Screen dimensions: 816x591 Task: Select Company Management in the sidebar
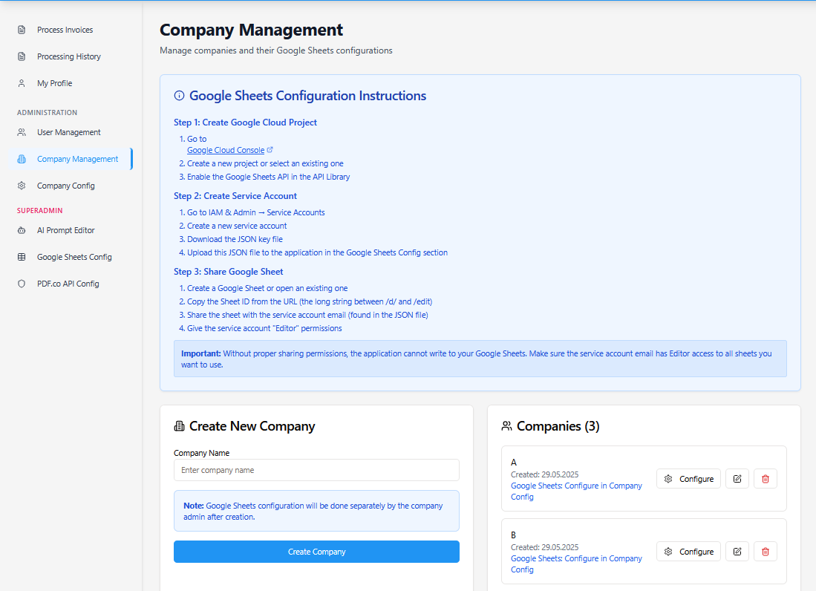point(77,159)
